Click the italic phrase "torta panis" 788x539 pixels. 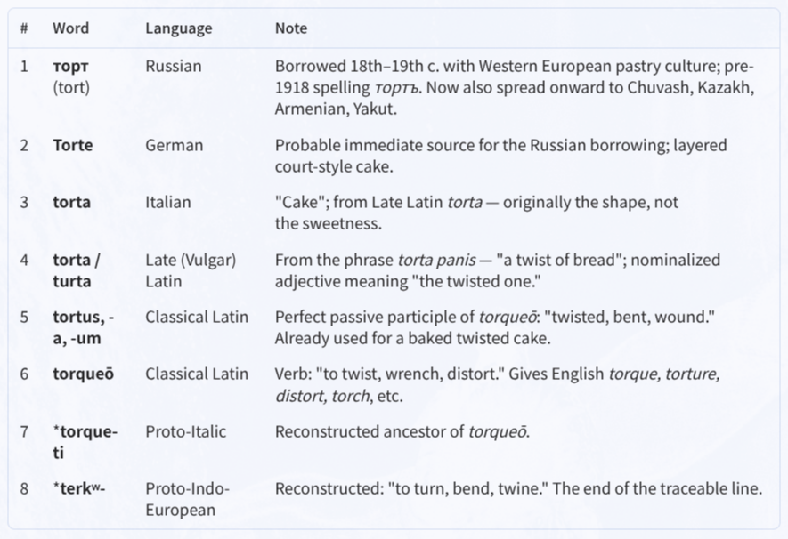pyautogui.click(x=436, y=260)
